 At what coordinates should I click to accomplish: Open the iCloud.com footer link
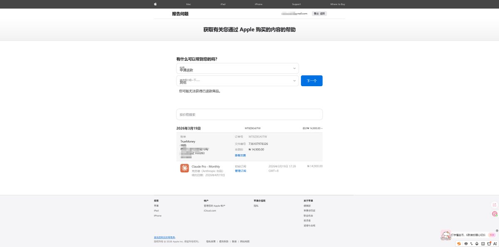point(210,210)
